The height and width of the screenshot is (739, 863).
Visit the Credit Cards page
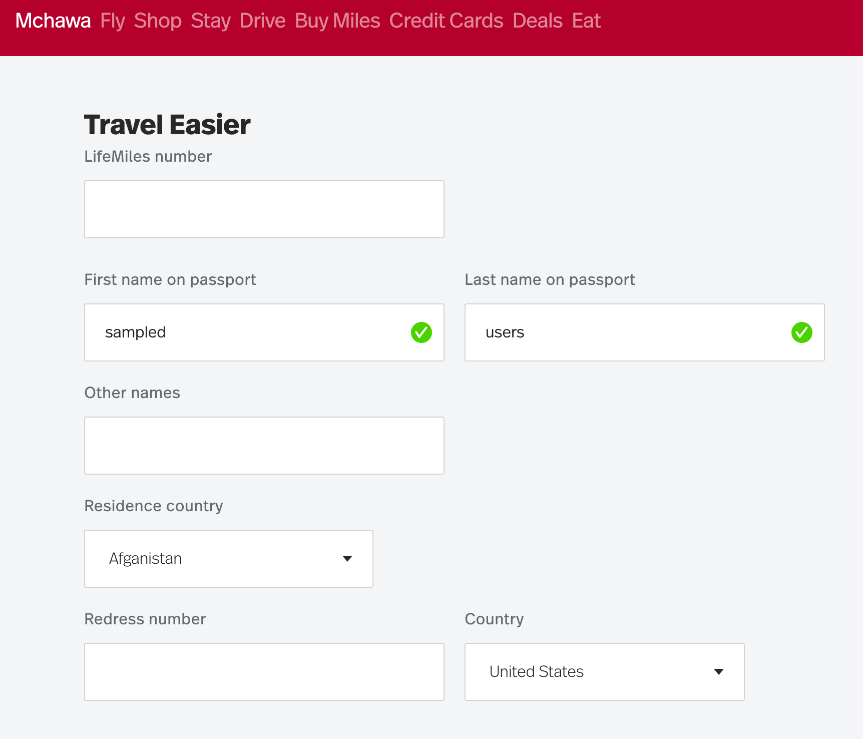(447, 21)
